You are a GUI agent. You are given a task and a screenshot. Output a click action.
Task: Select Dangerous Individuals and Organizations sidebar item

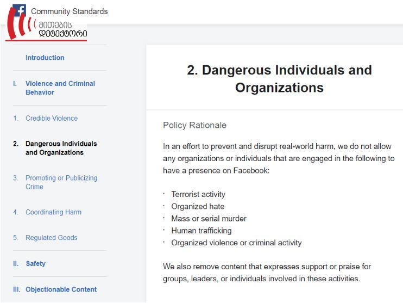click(x=61, y=148)
